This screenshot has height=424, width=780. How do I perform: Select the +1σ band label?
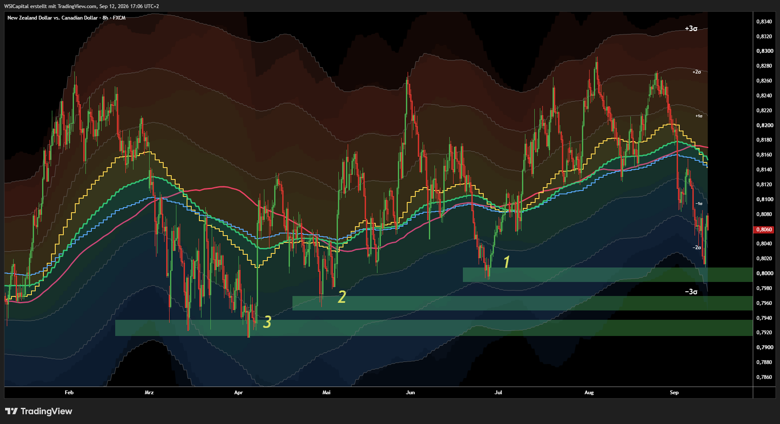coord(699,116)
